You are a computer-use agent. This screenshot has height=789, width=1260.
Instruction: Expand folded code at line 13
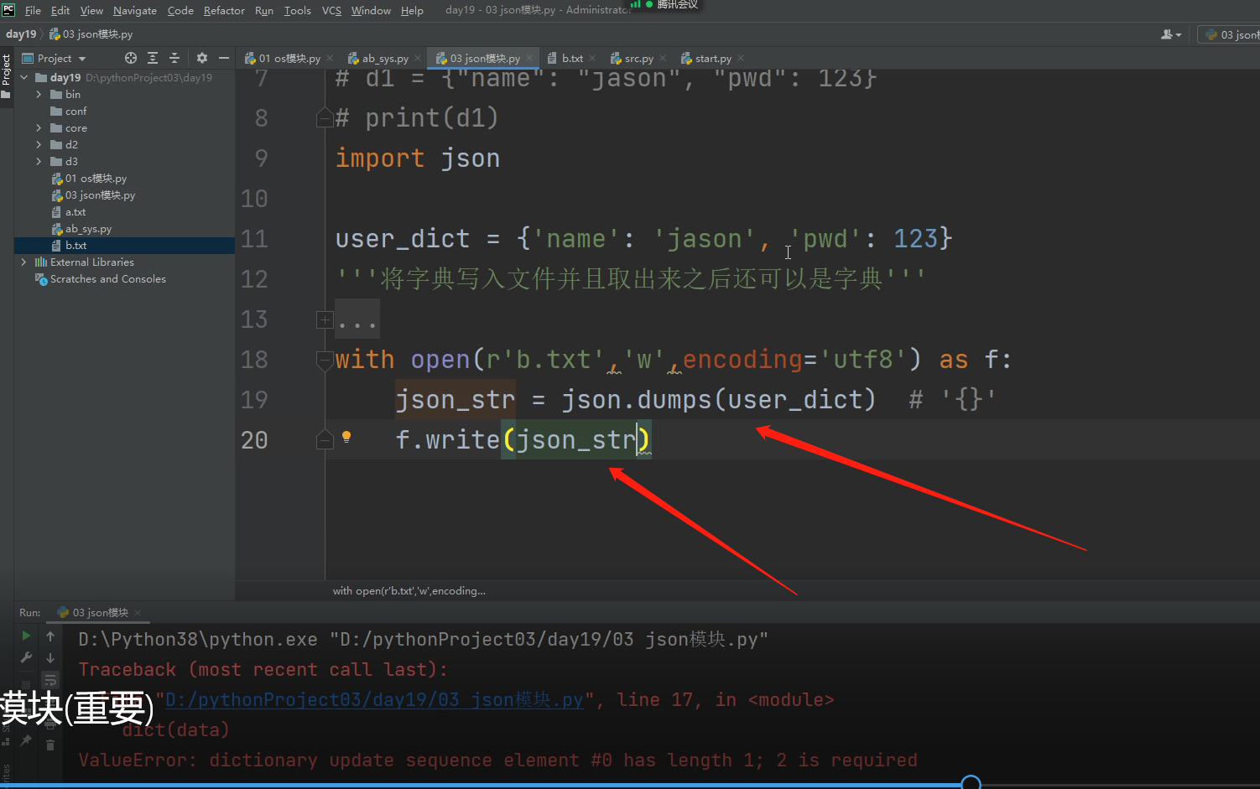point(325,319)
